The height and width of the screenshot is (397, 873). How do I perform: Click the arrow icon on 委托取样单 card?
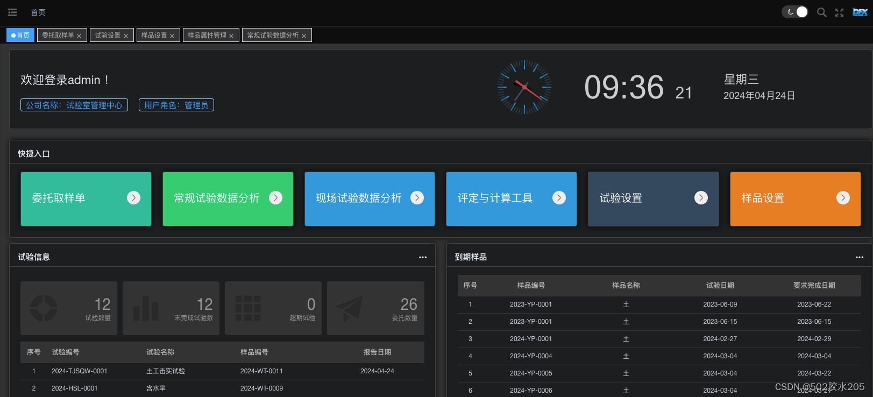pyautogui.click(x=133, y=198)
